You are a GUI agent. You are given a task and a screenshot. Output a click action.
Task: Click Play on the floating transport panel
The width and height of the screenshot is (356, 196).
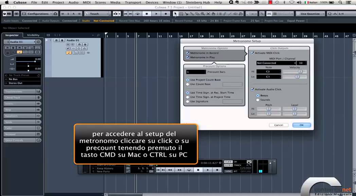(x=208, y=170)
